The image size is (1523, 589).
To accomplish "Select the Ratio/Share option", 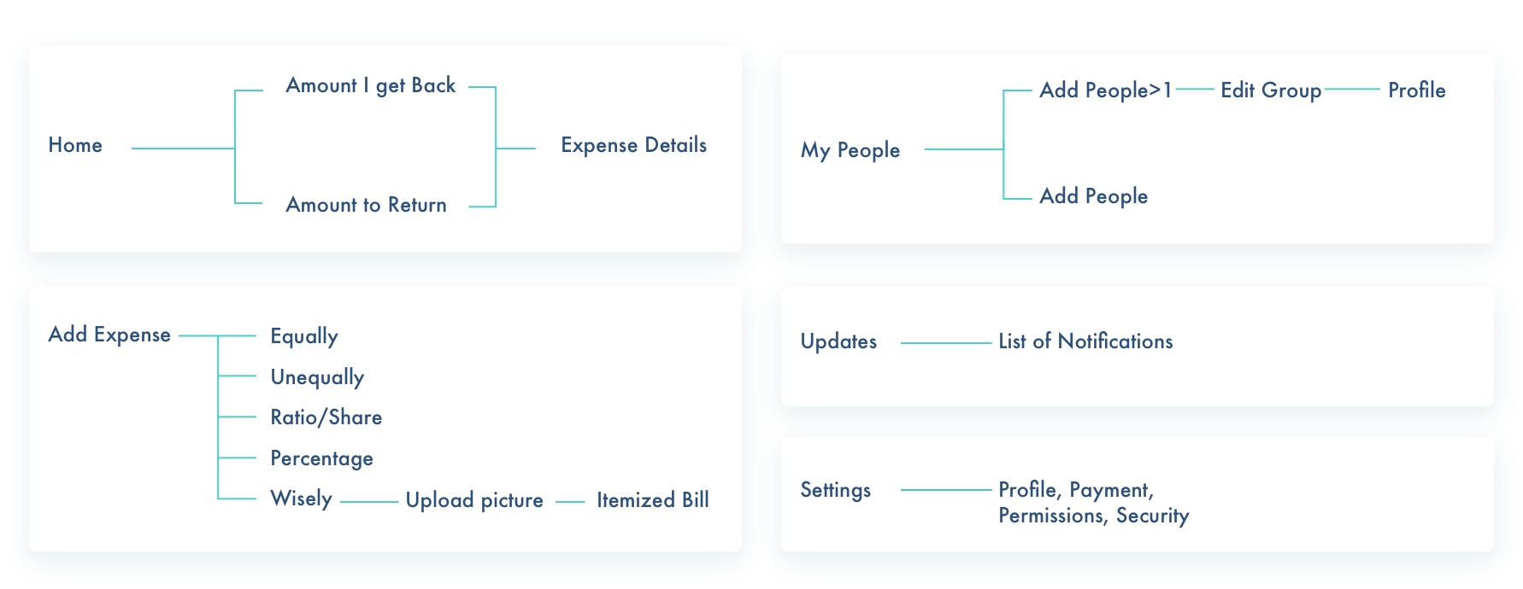I will coord(326,417).
